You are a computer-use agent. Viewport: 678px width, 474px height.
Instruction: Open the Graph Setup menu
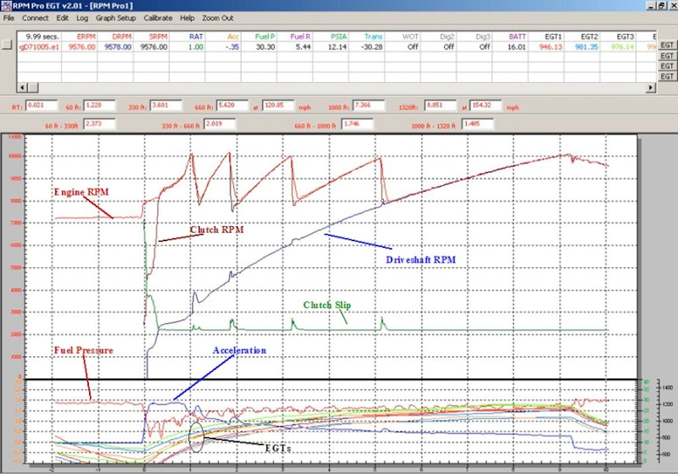(116, 18)
